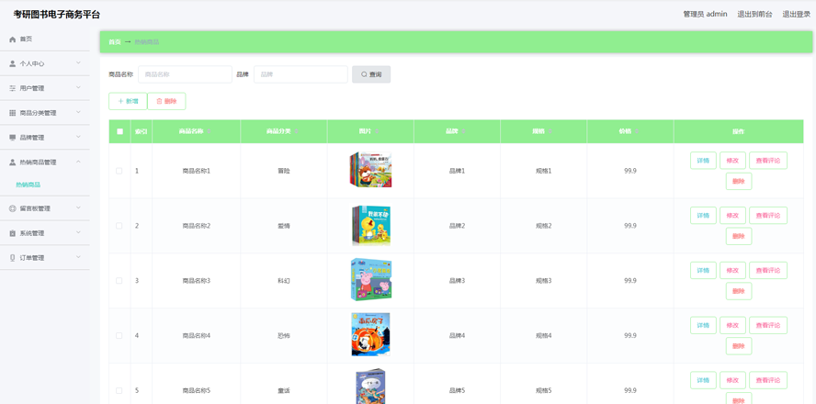Expand the 留言板管理 menu chevron
This screenshot has height=404, width=816.
pyautogui.click(x=78, y=208)
